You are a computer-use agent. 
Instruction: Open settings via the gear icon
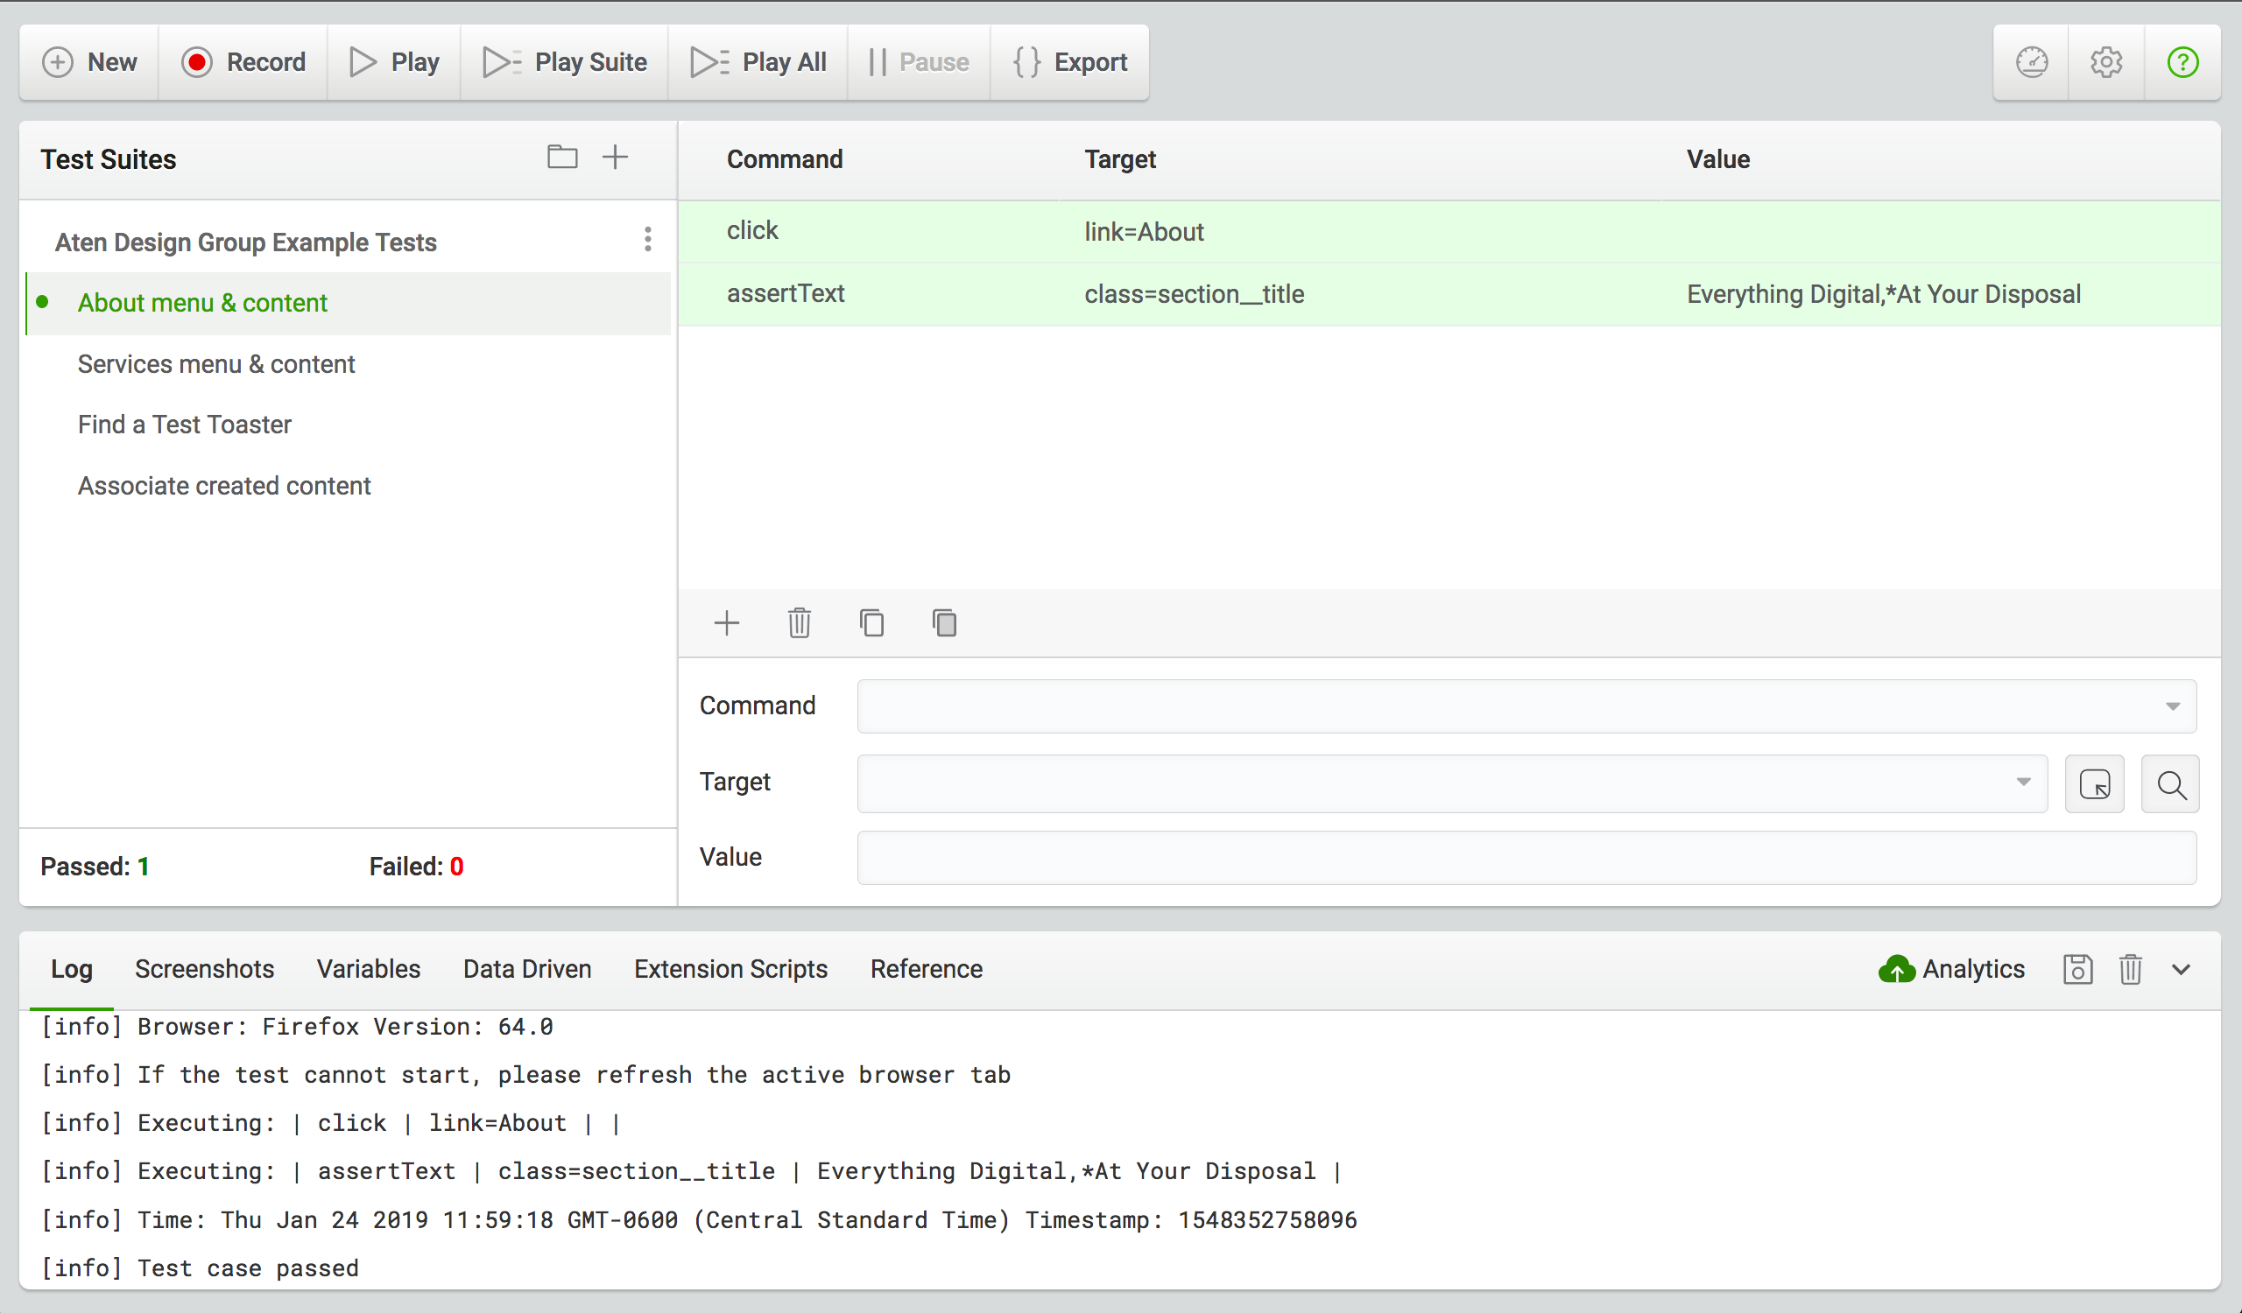click(2107, 62)
